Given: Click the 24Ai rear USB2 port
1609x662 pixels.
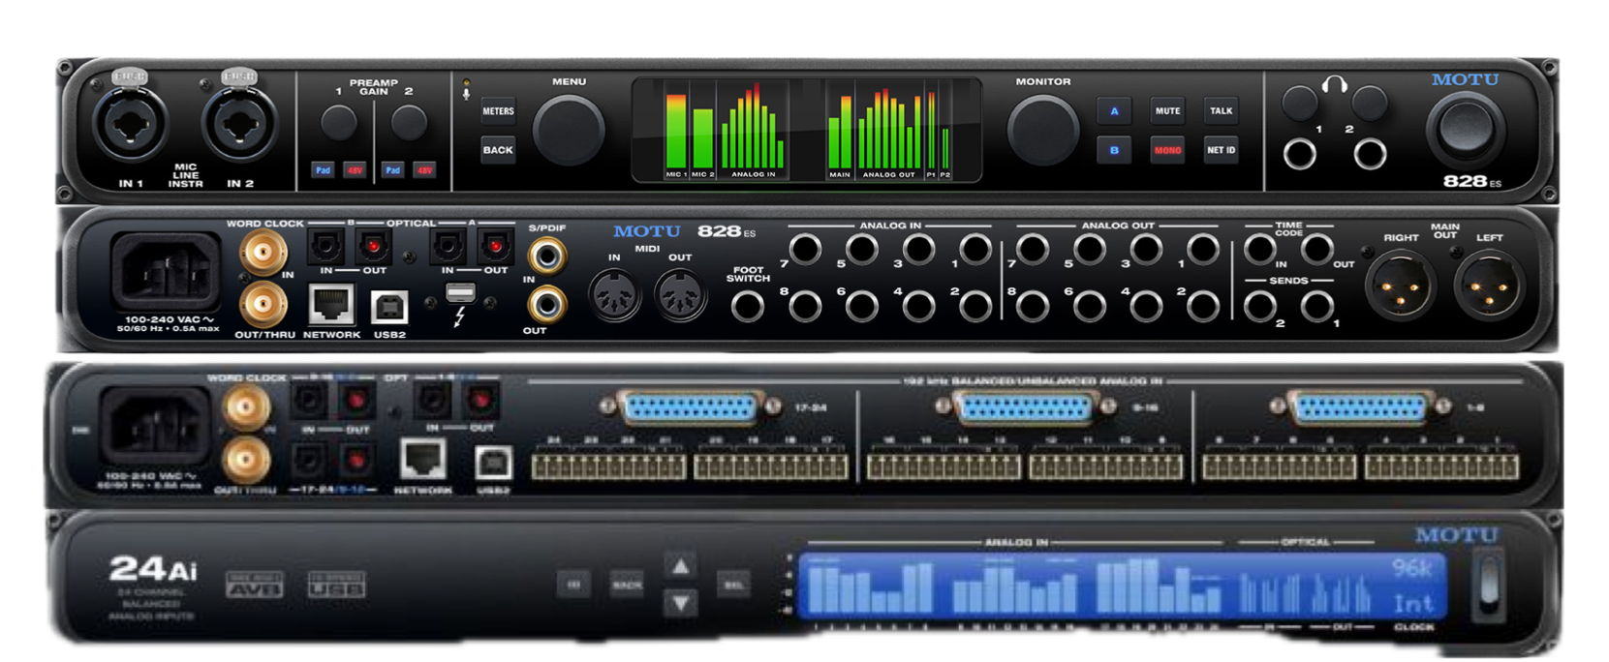Looking at the screenshot, I should tap(493, 463).
